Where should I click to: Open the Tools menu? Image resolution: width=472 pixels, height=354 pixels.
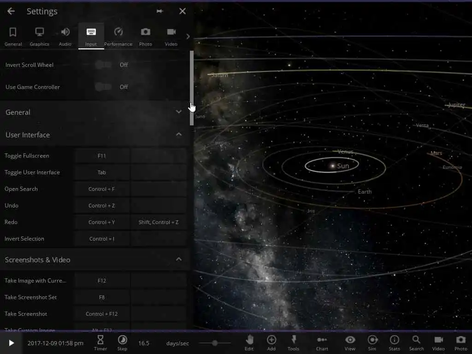click(x=293, y=343)
